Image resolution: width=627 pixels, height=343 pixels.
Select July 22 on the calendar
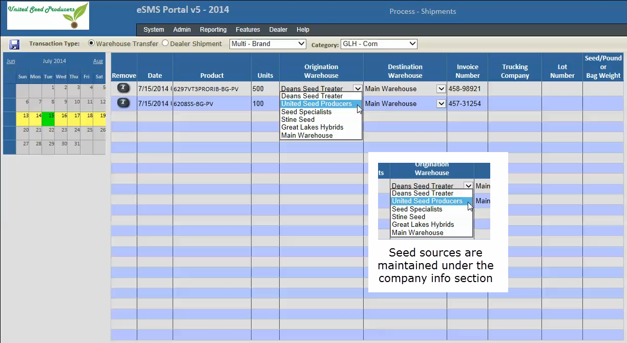click(x=48, y=133)
